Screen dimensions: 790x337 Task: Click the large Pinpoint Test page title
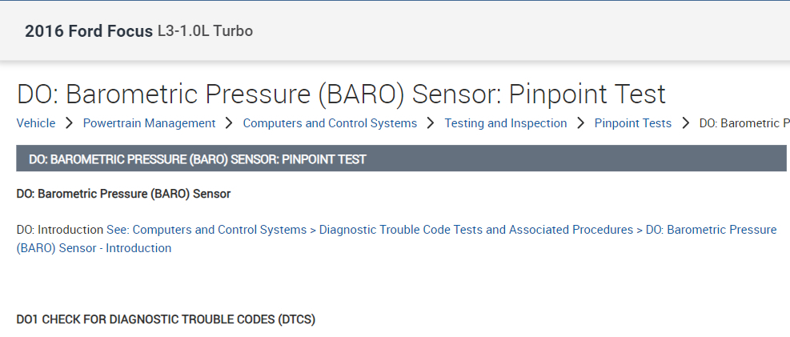click(341, 94)
